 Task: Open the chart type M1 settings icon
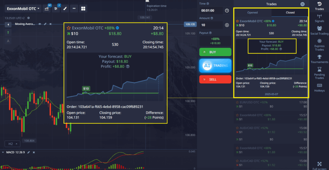[x=47, y=9]
